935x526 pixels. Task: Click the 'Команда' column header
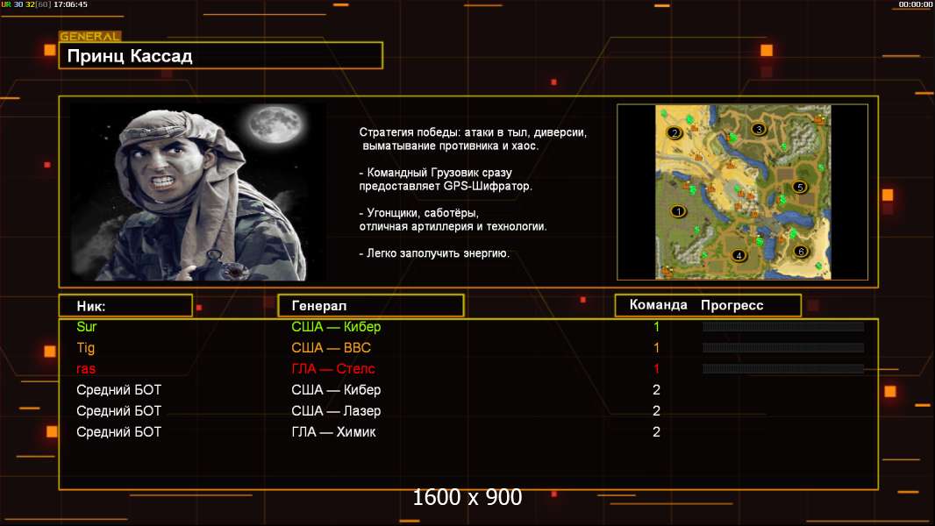click(659, 305)
